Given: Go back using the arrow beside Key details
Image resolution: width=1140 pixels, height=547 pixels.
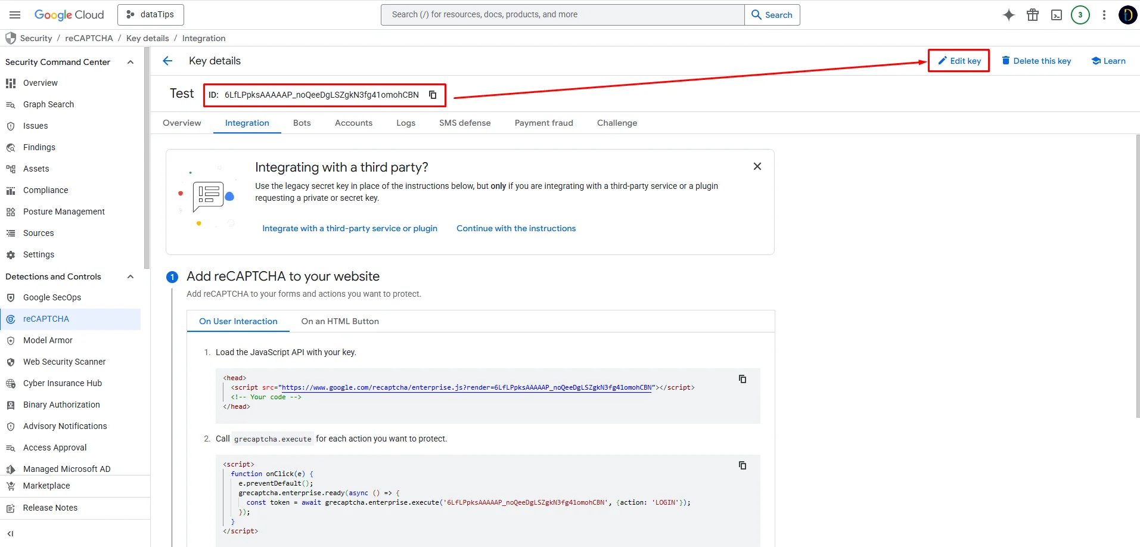Looking at the screenshot, I should tap(167, 61).
